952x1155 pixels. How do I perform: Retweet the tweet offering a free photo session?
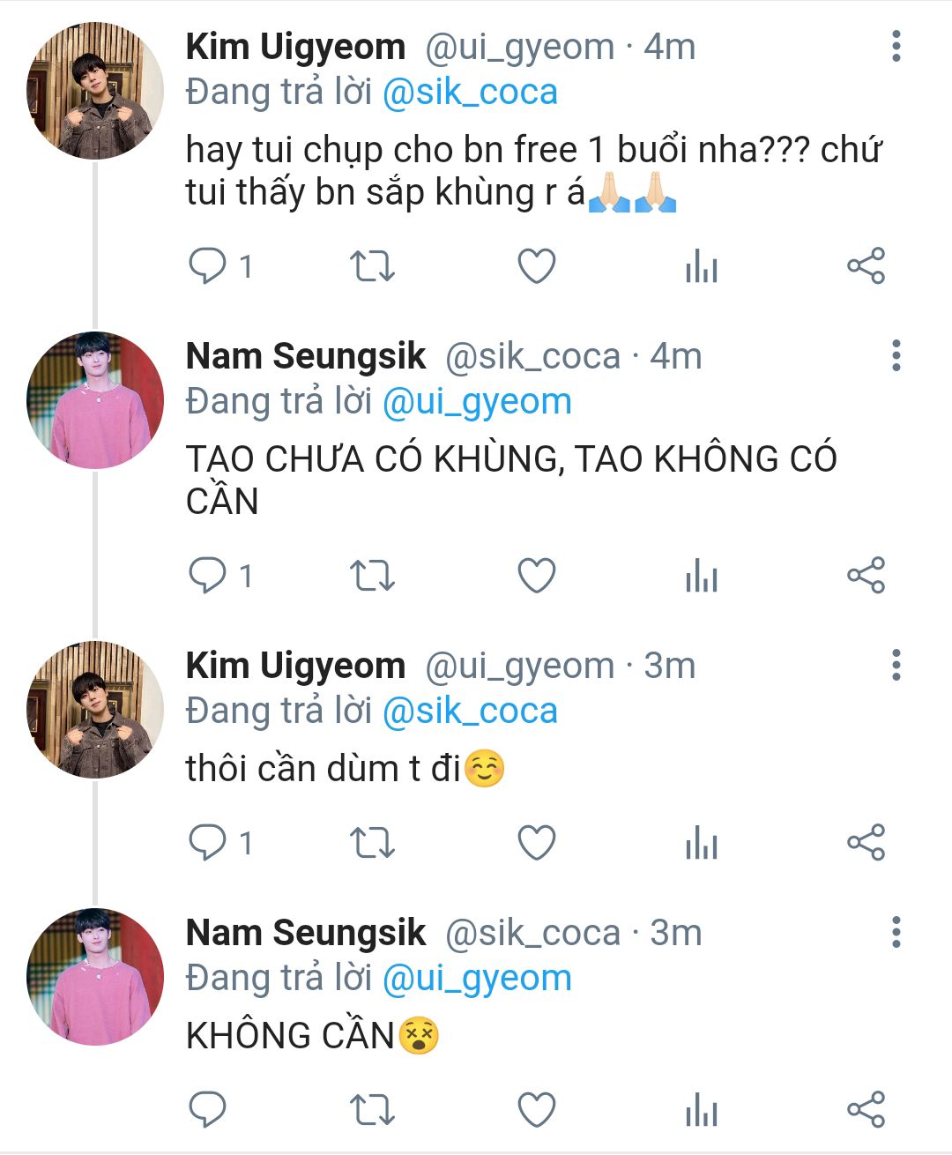pyautogui.click(x=372, y=265)
